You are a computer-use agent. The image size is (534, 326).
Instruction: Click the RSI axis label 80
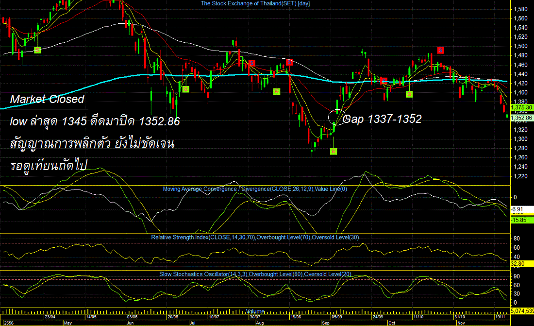tap(517, 239)
